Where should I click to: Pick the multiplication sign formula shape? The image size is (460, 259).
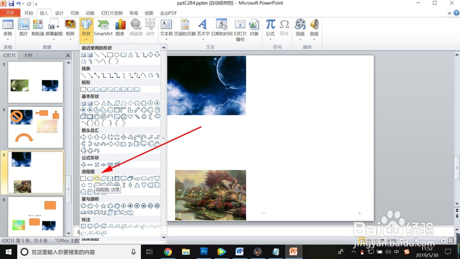[97, 165]
